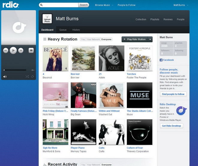Filter Heavy Rotation by You
This screenshot has width=198, height=166.
(83, 39)
